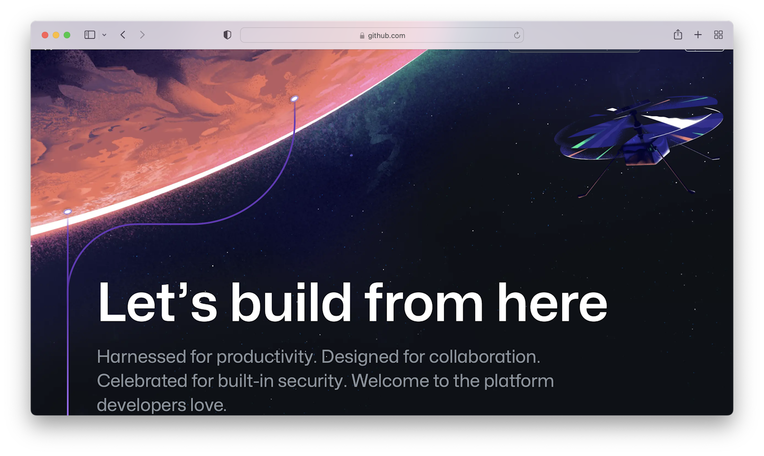Viewport: 764px width, 456px height.
Task: Open the privacy report shield icon
Action: coord(227,35)
